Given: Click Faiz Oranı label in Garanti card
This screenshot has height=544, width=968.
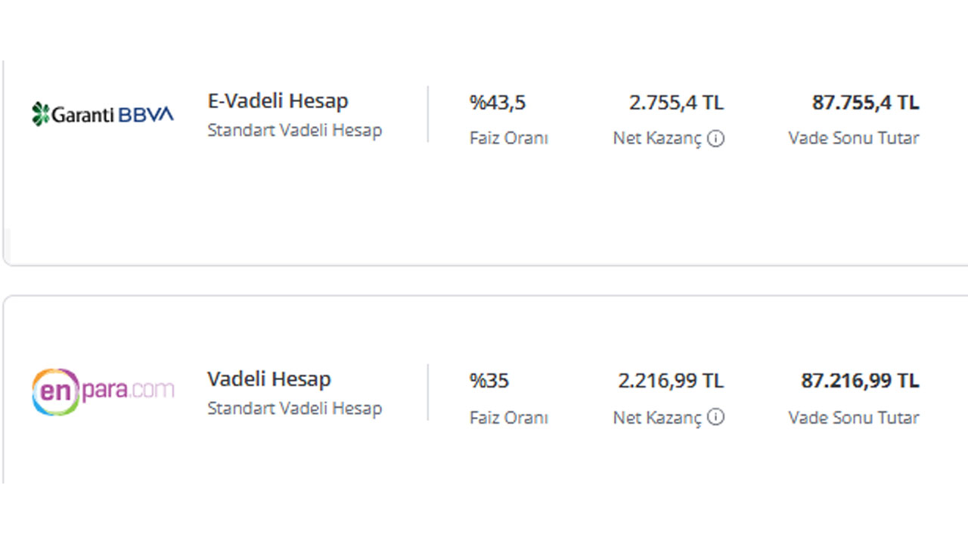Looking at the screenshot, I should pyautogui.click(x=509, y=138).
